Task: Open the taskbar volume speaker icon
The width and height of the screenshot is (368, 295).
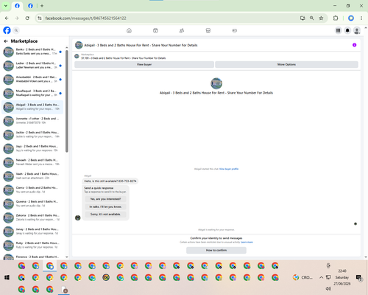Action: (328, 288)
